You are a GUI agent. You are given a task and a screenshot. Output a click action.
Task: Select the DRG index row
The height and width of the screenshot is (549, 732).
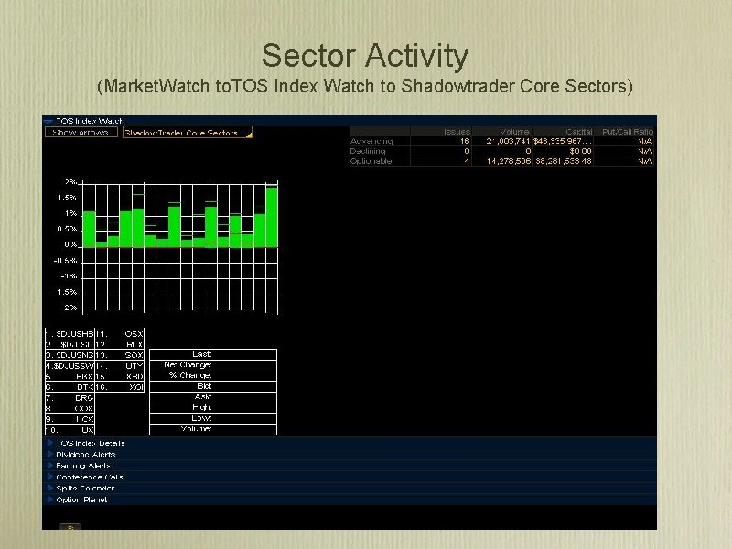70,398
